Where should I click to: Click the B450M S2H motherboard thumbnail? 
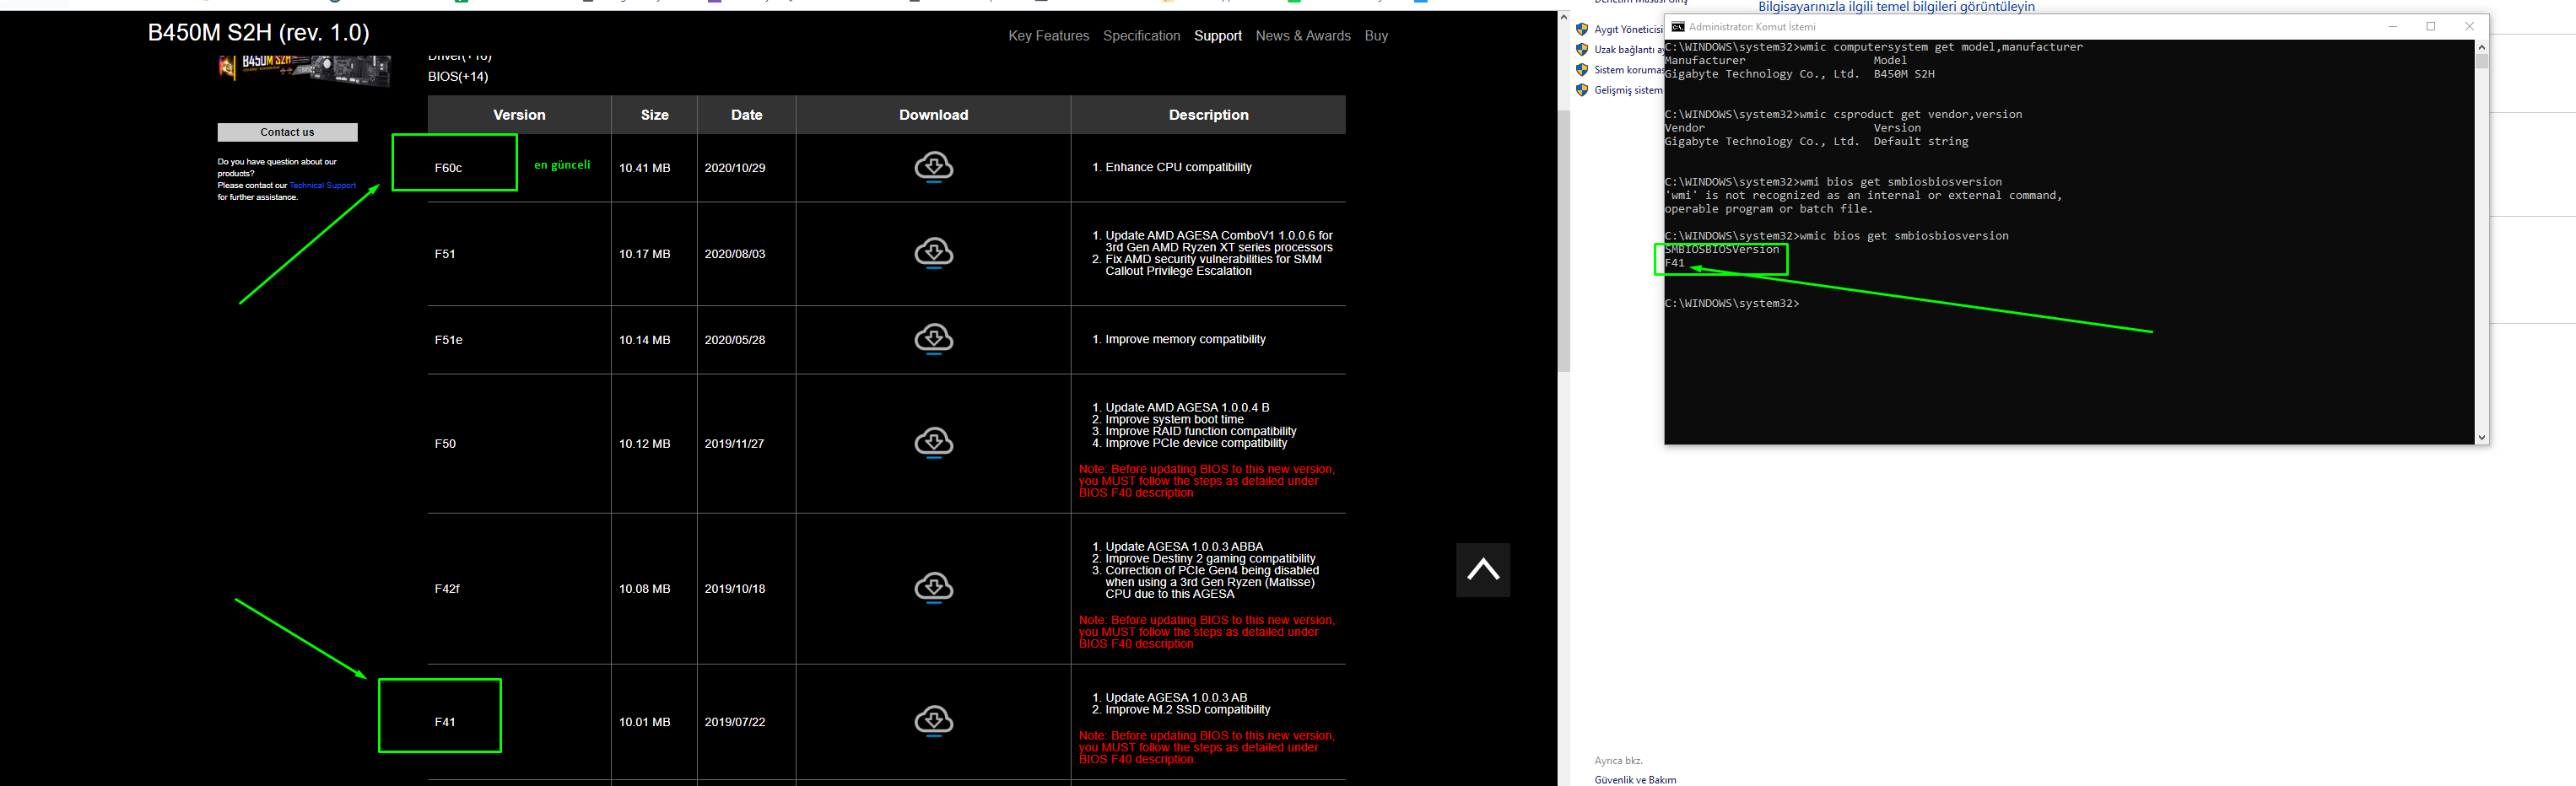[x=304, y=70]
